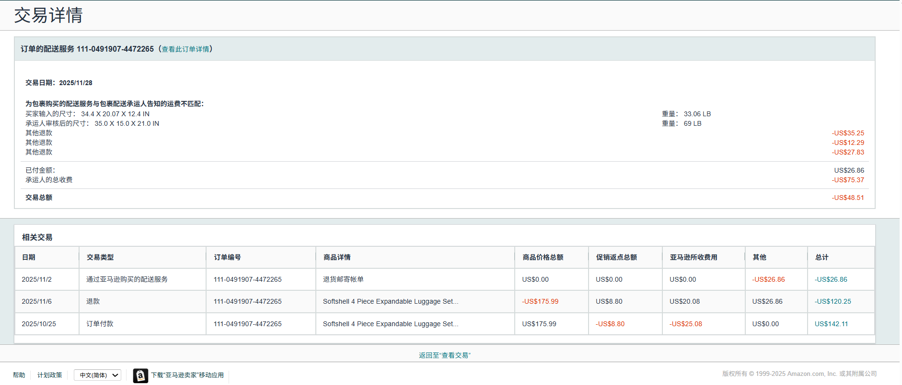This screenshot has width=902, height=385.
Task: Click the Amazon Seller app icon
Action: coord(140,375)
